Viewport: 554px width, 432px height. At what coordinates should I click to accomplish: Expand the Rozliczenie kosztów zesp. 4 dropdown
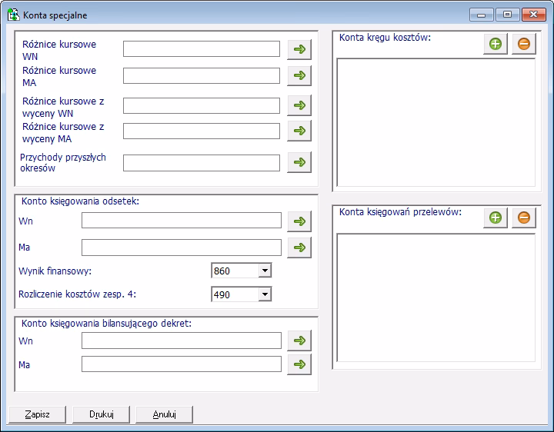coord(264,294)
